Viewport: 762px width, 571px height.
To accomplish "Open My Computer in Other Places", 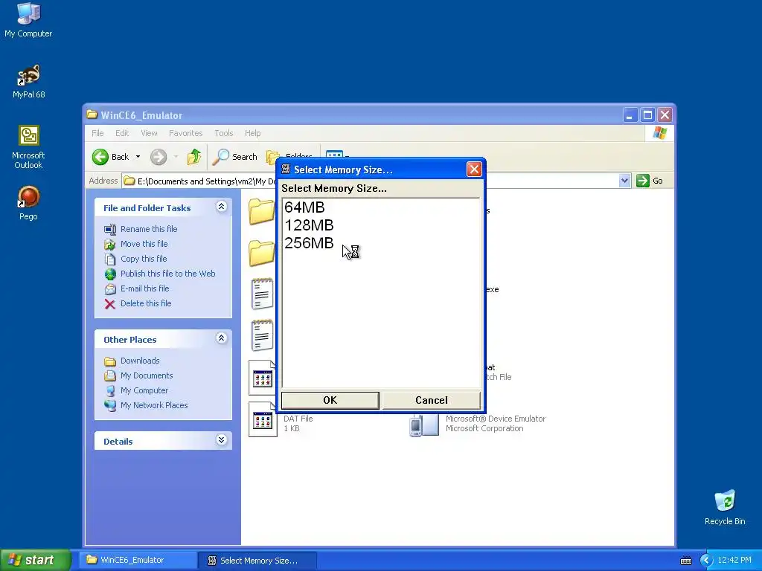I will tap(144, 390).
